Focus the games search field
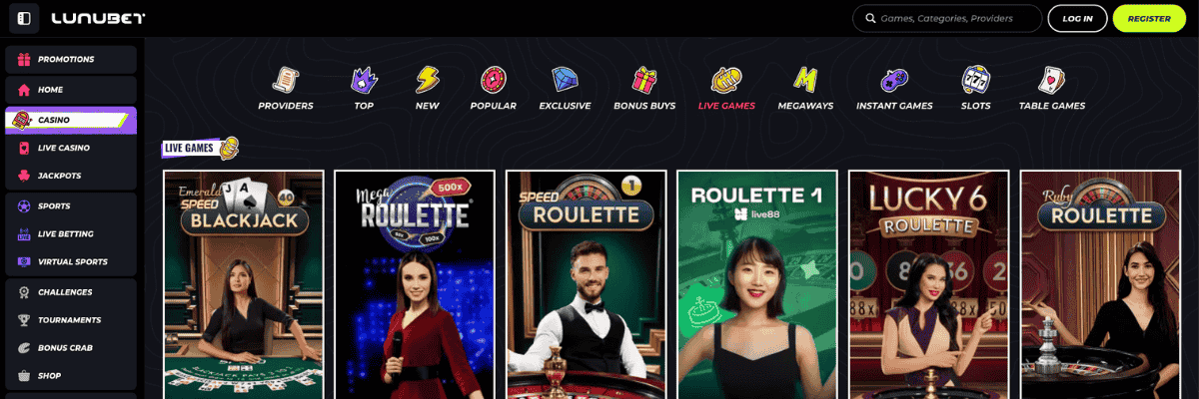The width and height of the screenshot is (1199, 399). pyautogui.click(x=946, y=18)
